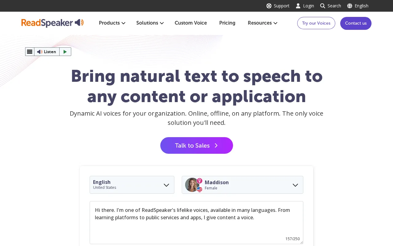Click the globe language icon
Viewport: 393px width, 246px height.
[350, 6]
